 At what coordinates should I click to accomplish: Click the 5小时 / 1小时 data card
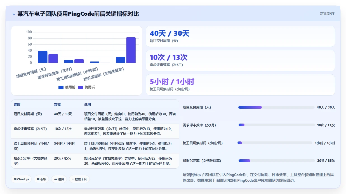coord(240,85)
